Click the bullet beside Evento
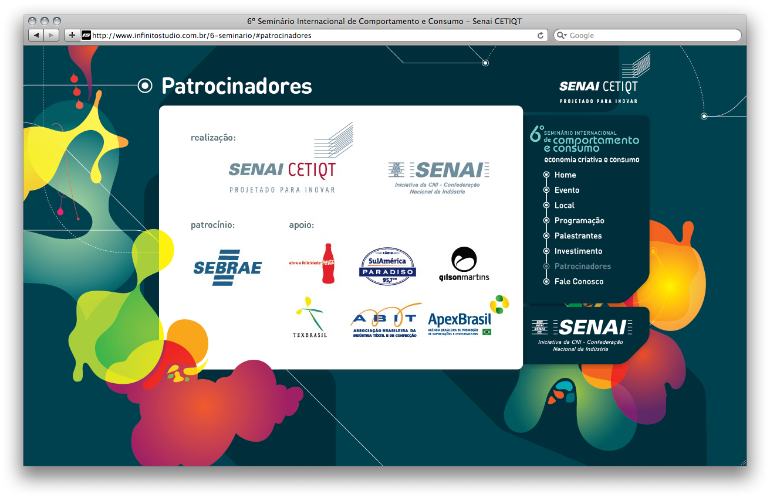The image size is (770, 498). (x=546, y=190)
